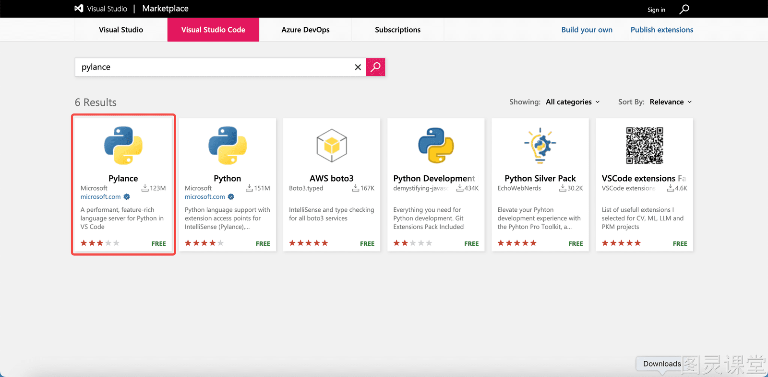This screenshot has height=377, width=768.
Task: Open the Build your own link
Action: [587, 30]
